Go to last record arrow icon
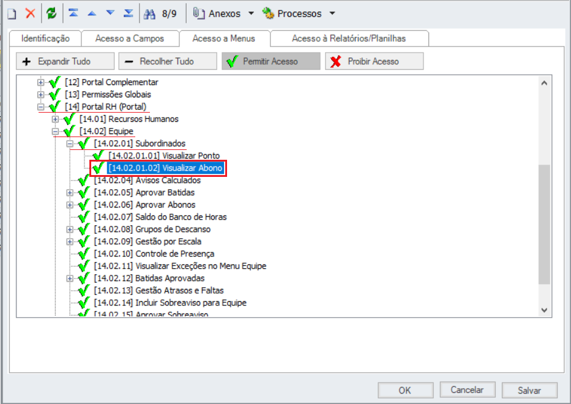Screen dimensions: 571x404 [128, 13]
